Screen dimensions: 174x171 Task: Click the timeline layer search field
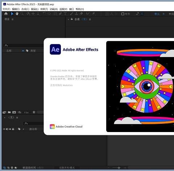34,123
